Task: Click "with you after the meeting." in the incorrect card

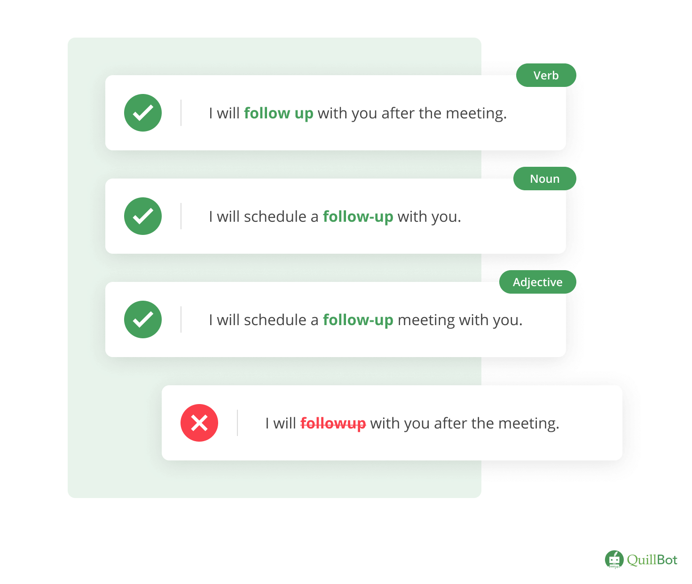Action: click(x=464, y=423)
